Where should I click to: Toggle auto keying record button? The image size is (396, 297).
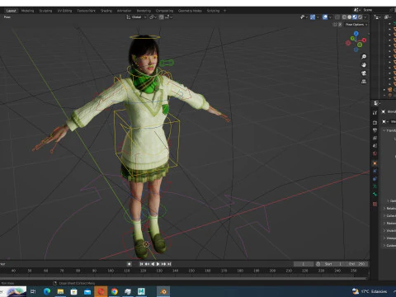(129, 264)
